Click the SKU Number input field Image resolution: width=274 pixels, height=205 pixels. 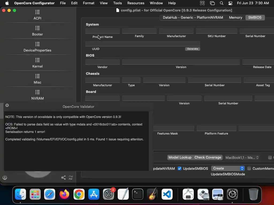(x=216, y=31)
